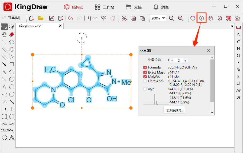Click the structure Name conversion icon

point(238,18)
